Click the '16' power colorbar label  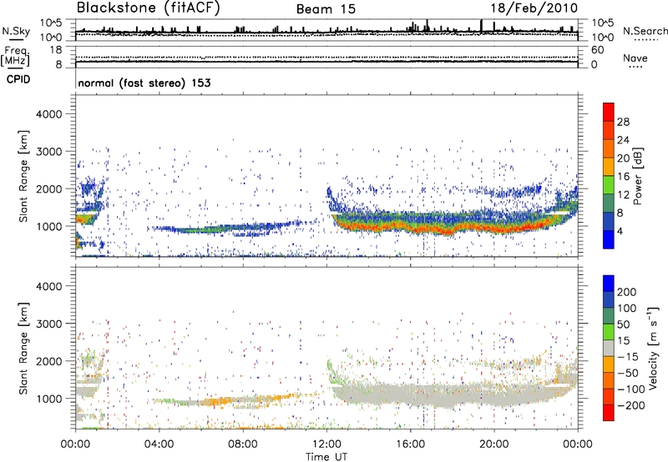[623, 177]
